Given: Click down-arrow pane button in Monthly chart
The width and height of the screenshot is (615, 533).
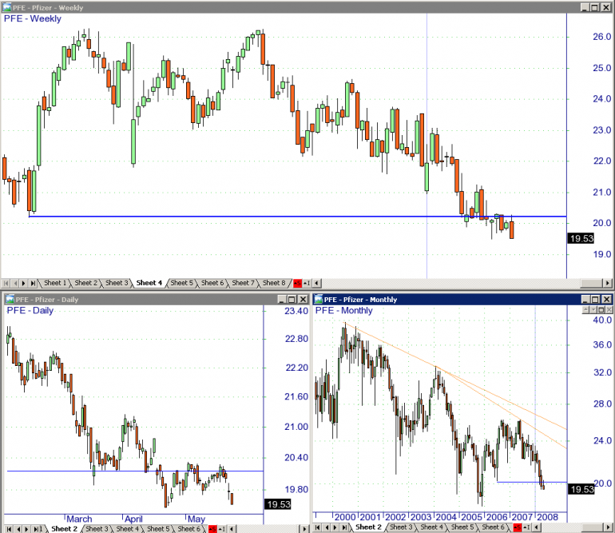Looking at the screenshot, I should point(593,310).
